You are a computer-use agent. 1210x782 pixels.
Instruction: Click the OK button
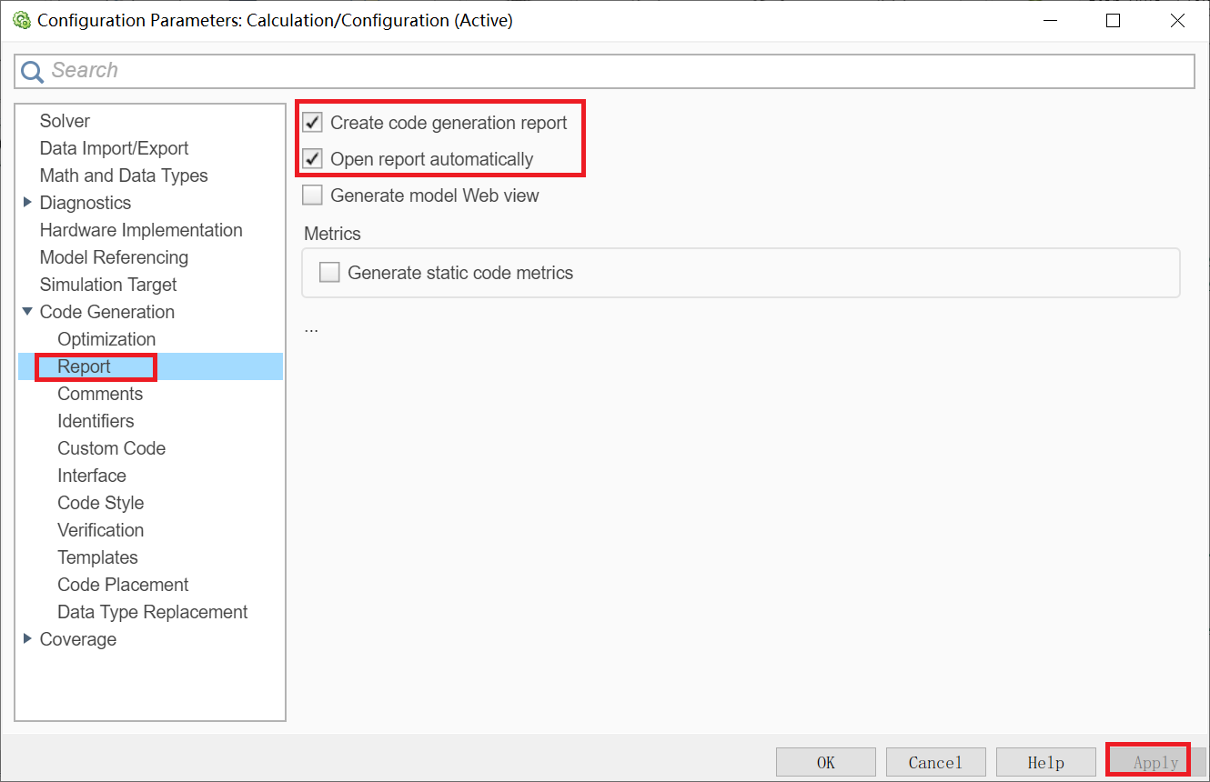pos(826,762)
